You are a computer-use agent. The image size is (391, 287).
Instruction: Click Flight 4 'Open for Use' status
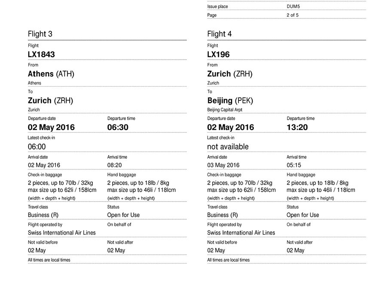click(303, 215)
